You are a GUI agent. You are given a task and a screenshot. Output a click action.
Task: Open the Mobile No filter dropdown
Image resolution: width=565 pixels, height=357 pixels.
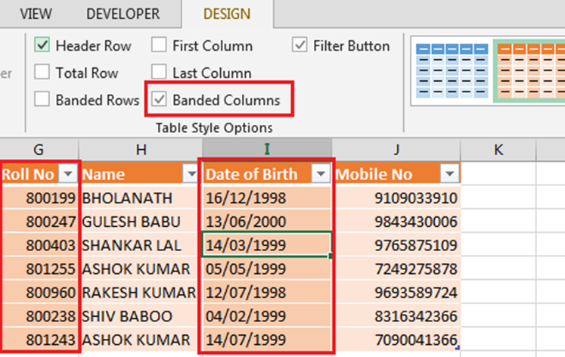[449, 175]
